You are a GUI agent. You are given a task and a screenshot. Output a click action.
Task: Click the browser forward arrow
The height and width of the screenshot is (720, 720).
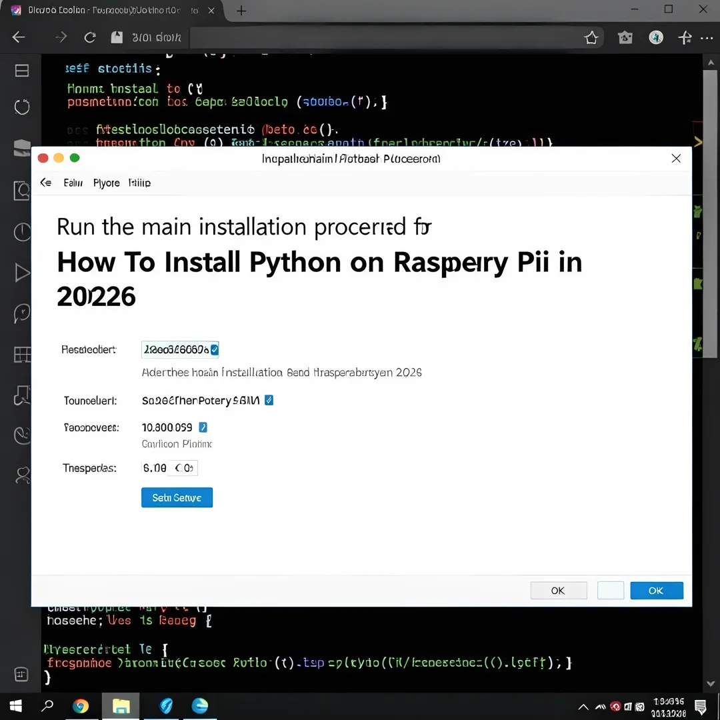(61, 37)
